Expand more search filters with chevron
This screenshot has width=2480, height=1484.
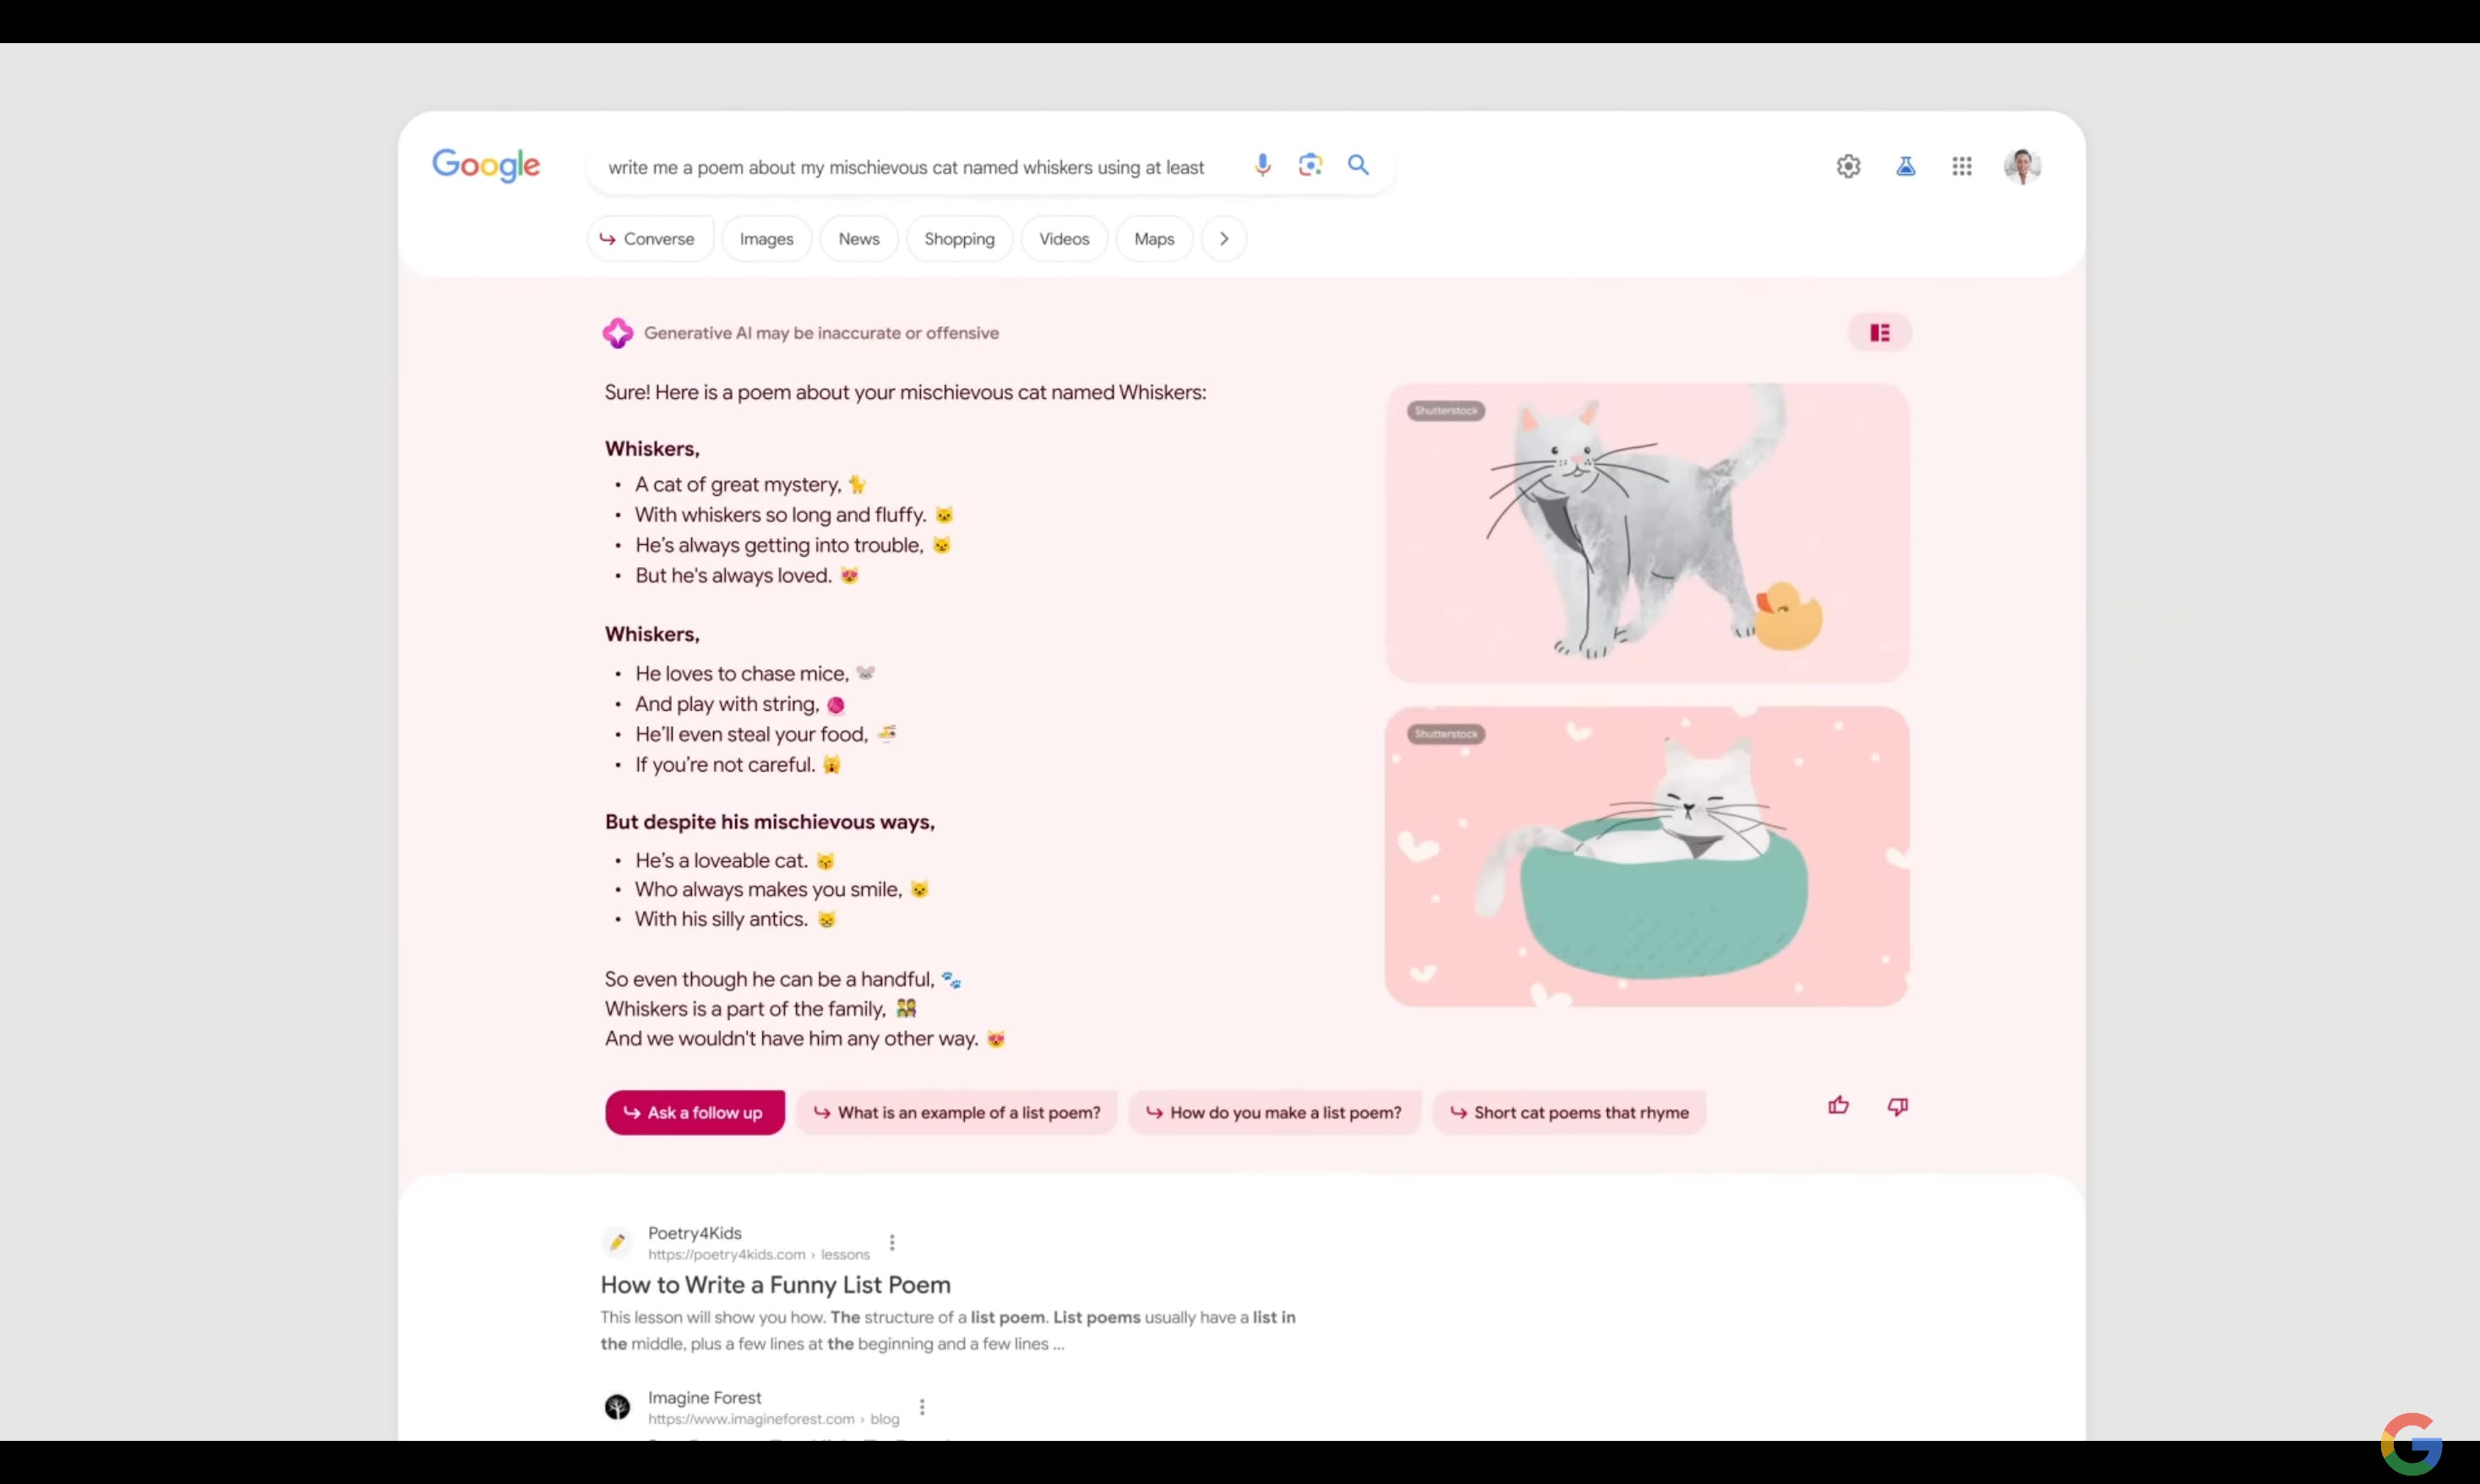click(x=1224, y=239)
